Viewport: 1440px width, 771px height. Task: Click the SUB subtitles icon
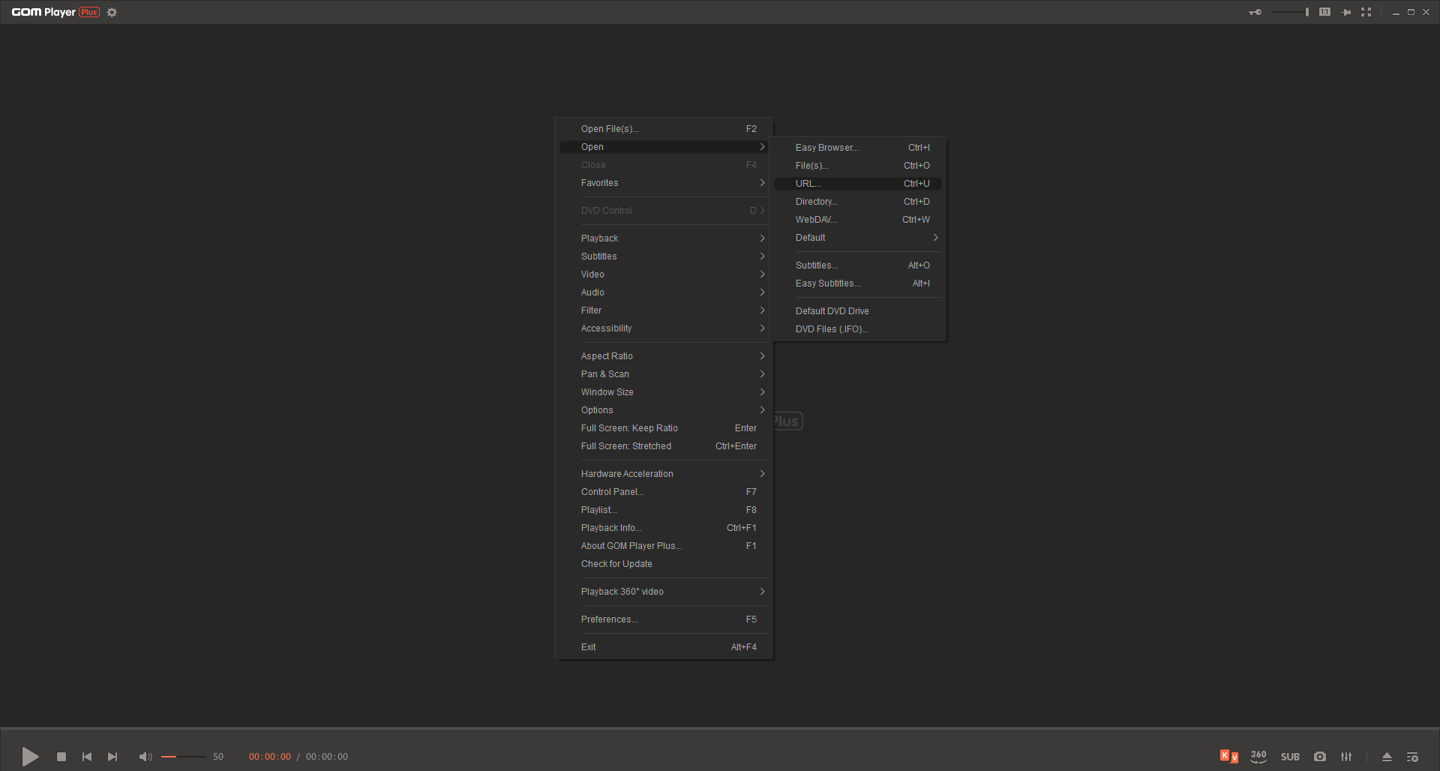pos(1290,757)
